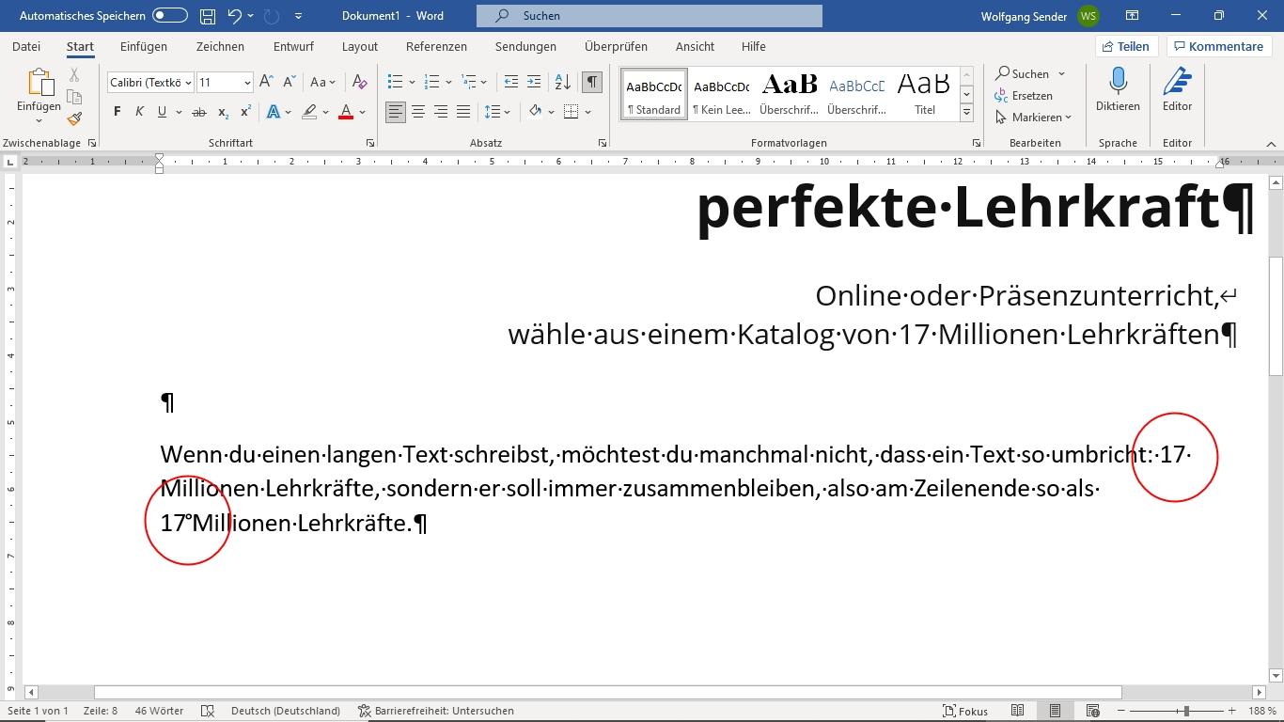The image size is (1284, 722).
Task: Apply strikethrough formatting icon
Action: [198, 112]
